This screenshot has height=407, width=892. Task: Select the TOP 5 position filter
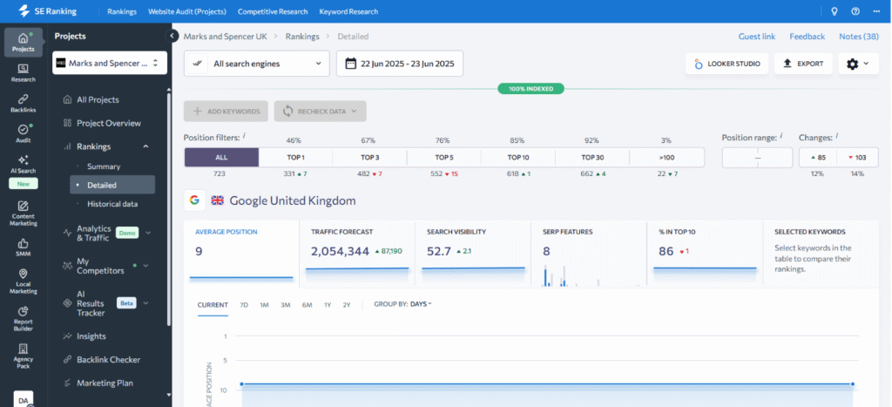[x=443, y=158]
